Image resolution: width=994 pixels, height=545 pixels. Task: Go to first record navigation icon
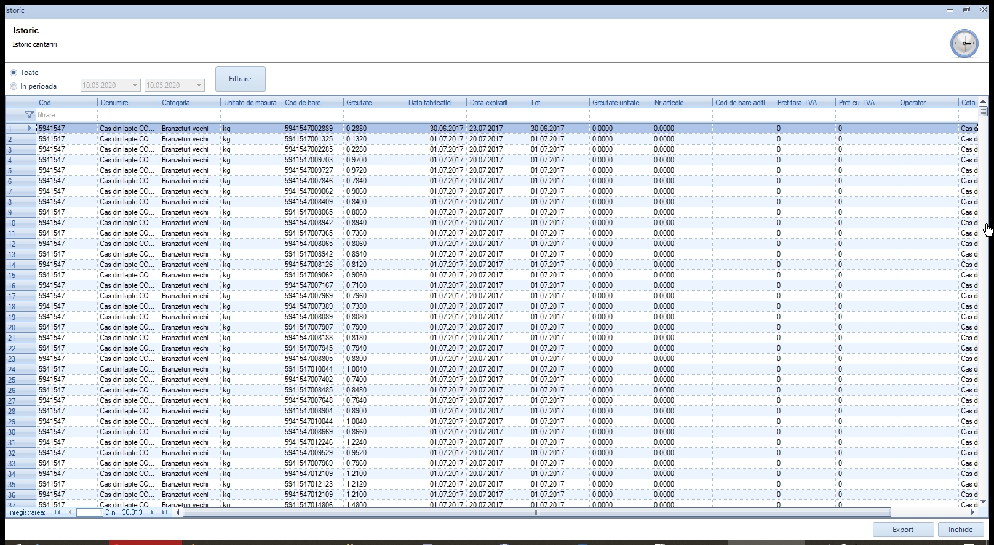coord(57,512)
